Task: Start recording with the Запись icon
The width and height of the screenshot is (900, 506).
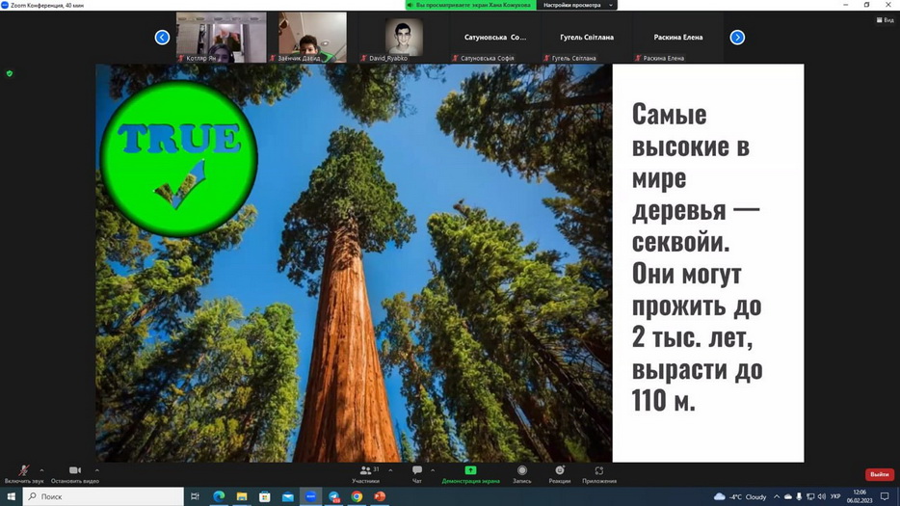Action: pyautogui.click(x=521, y=471)
